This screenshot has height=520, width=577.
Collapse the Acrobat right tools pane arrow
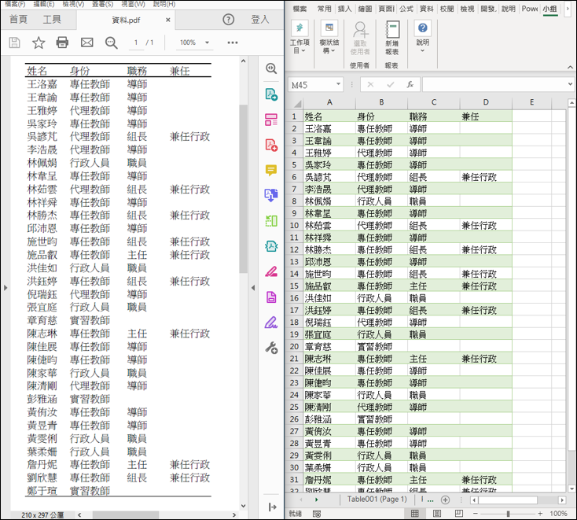(253, 288)
